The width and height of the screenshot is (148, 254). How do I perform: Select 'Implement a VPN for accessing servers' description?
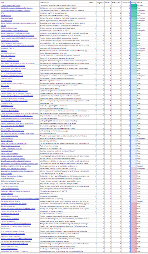64,13
